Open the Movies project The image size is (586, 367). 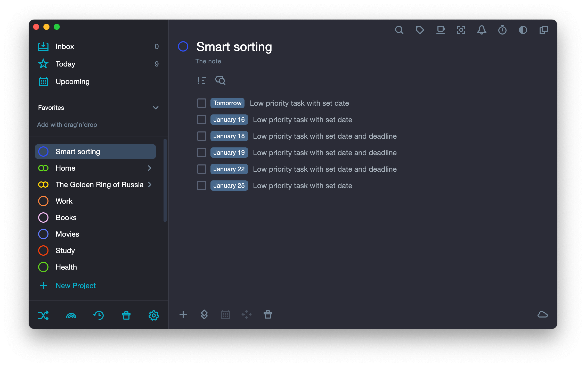coord(95,234)
